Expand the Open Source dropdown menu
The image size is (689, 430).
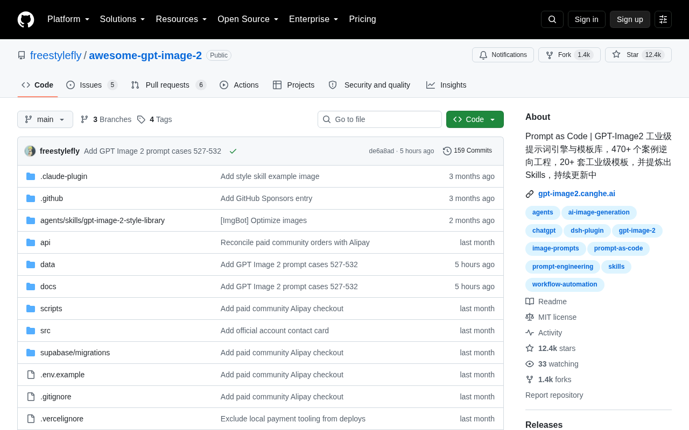[248, 19]
